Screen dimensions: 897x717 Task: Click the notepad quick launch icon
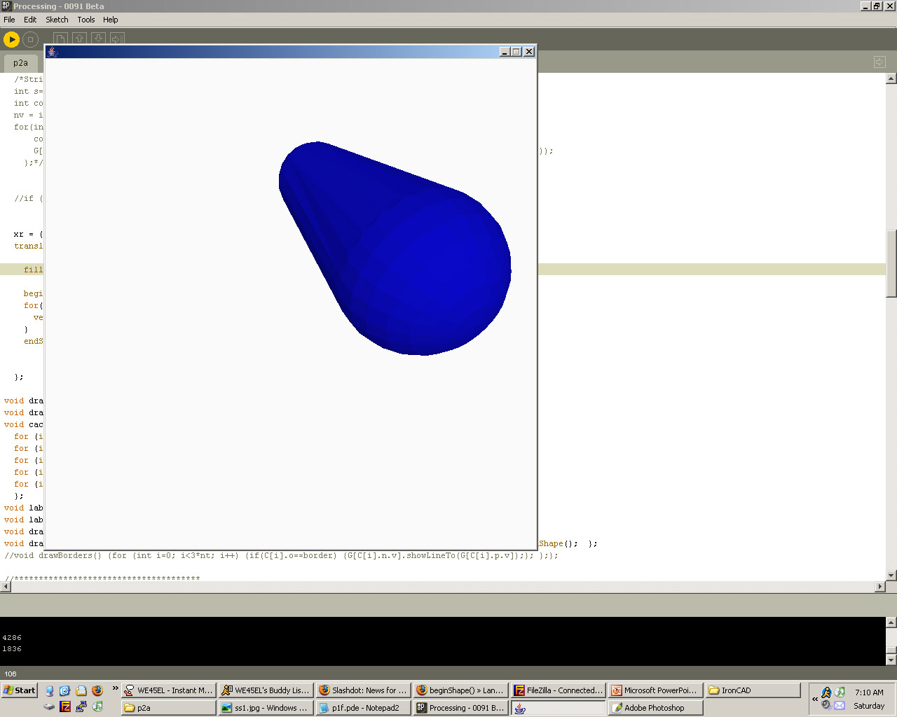(x=81, y=690)
